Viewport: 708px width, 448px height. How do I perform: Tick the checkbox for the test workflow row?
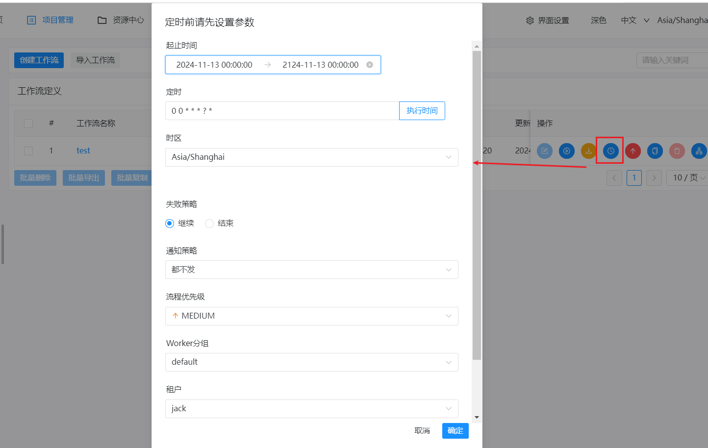click(28, 151)
